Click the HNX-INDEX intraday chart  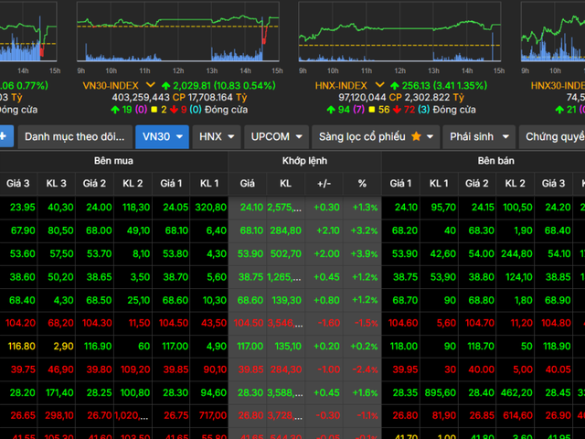click(399, 37)
